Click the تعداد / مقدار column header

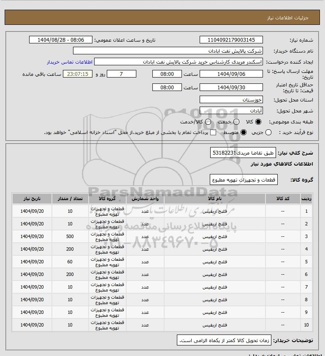pyautogui.click(x=70, y=199)
